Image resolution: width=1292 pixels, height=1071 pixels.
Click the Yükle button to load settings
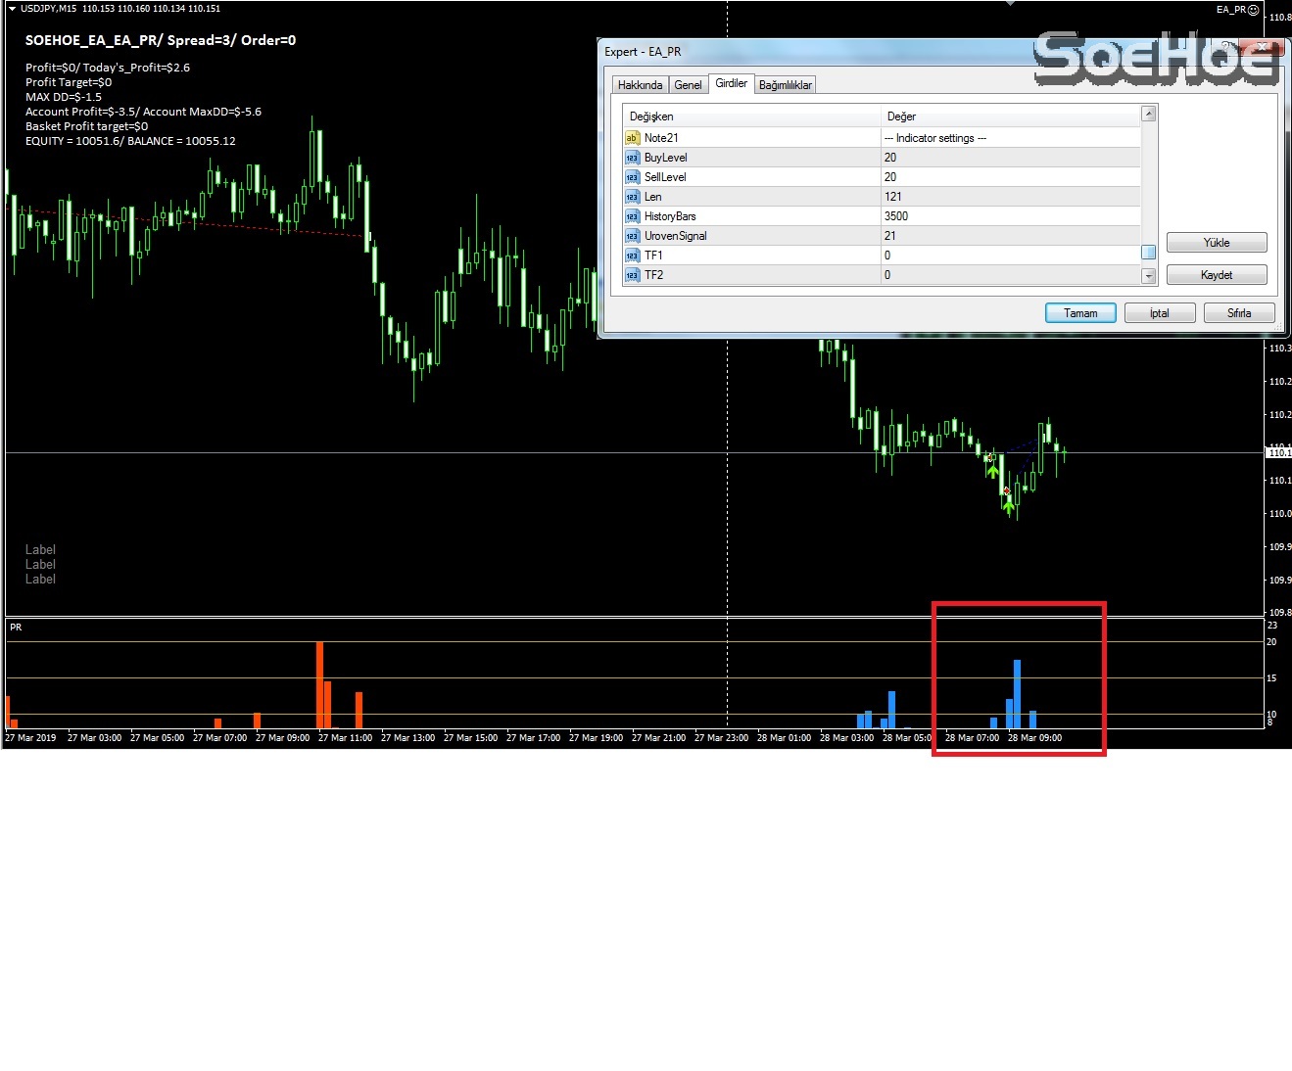click(x=1217, y=243)
